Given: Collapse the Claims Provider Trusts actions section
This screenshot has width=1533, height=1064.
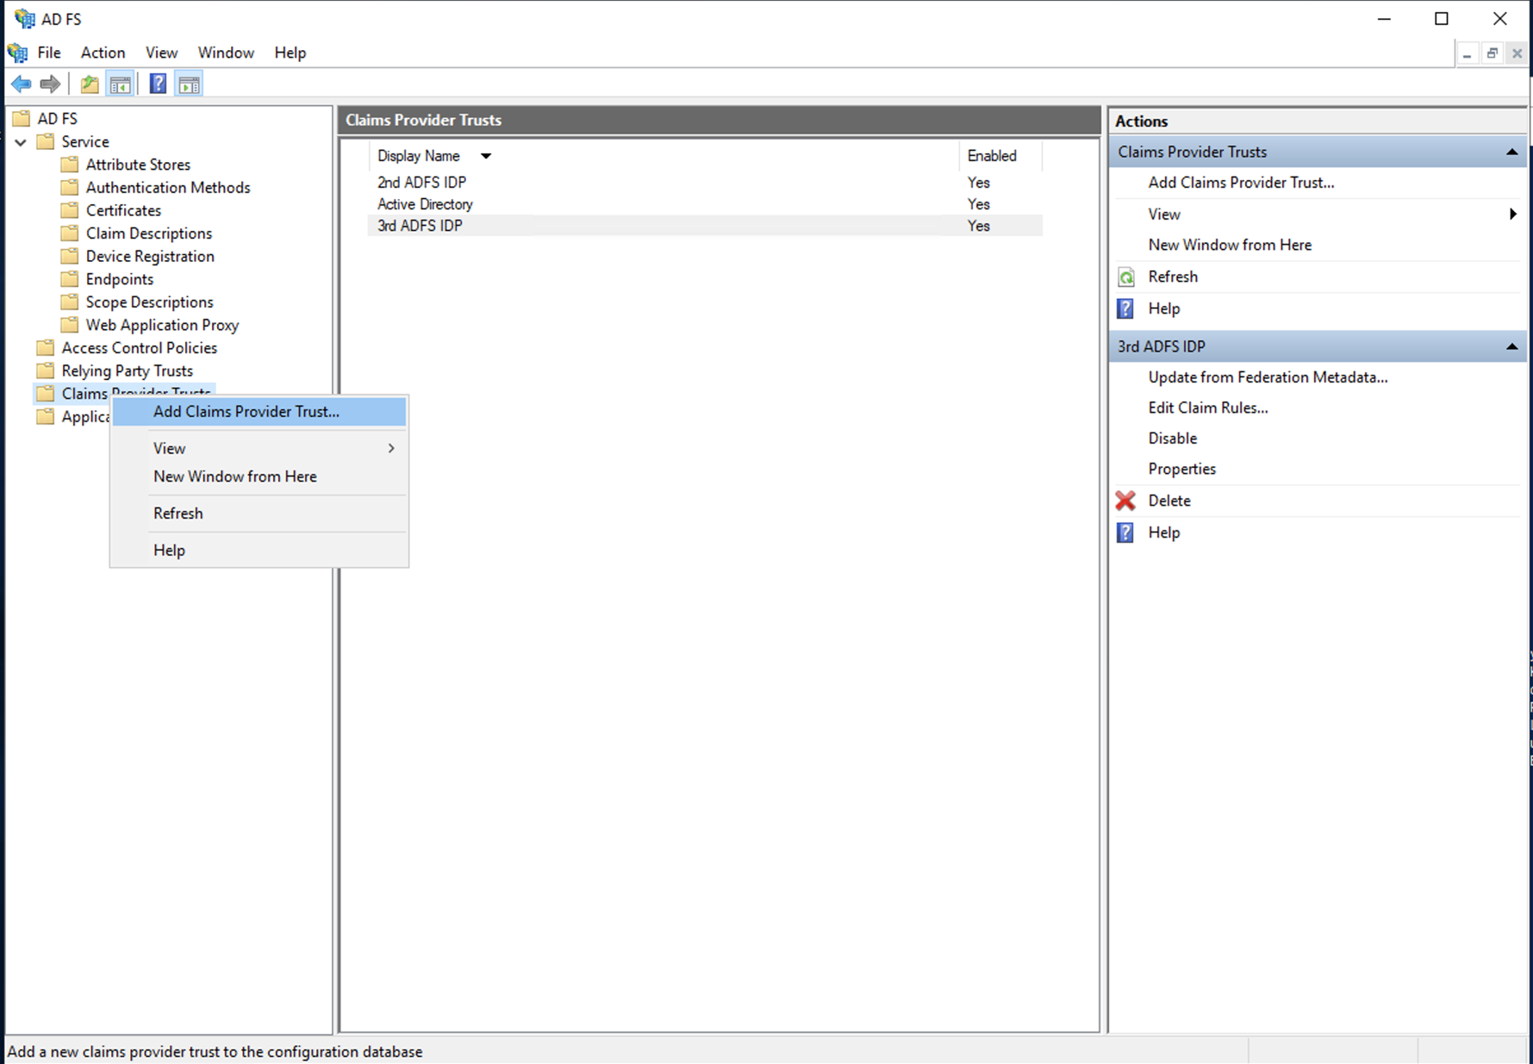Looking at the screenshot, I should pos(1511,152).
